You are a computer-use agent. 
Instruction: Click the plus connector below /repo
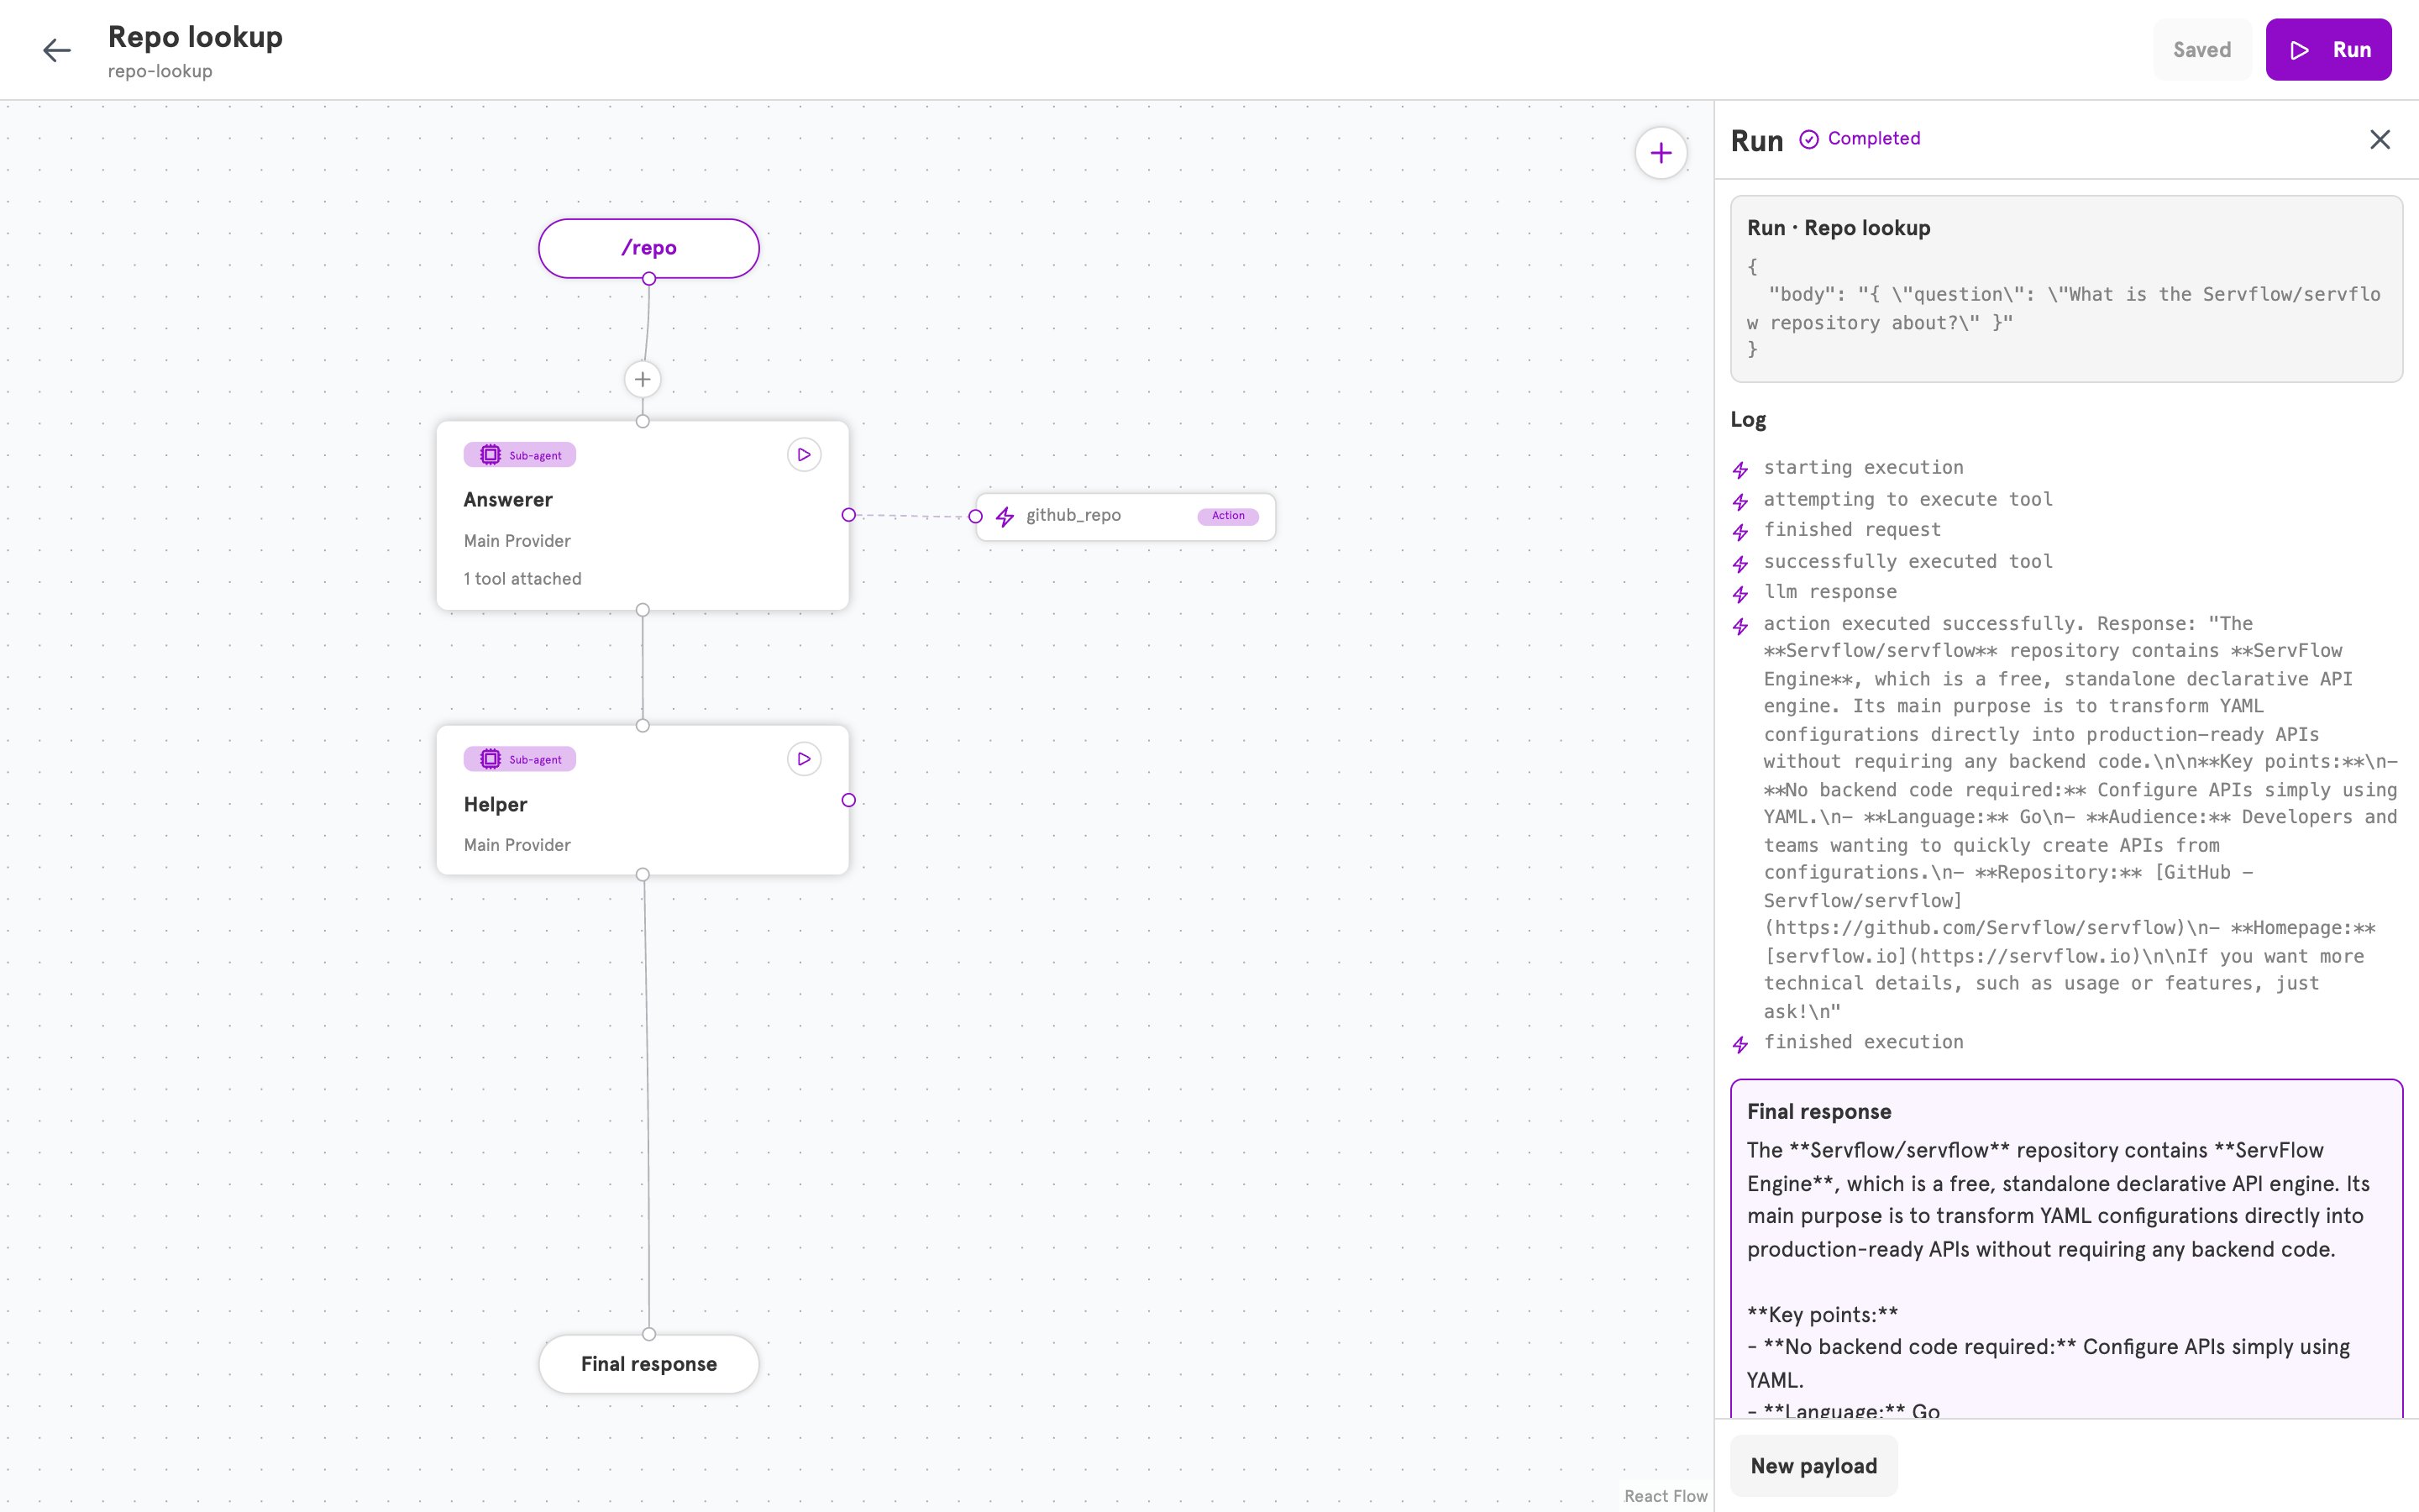(643, 379)
